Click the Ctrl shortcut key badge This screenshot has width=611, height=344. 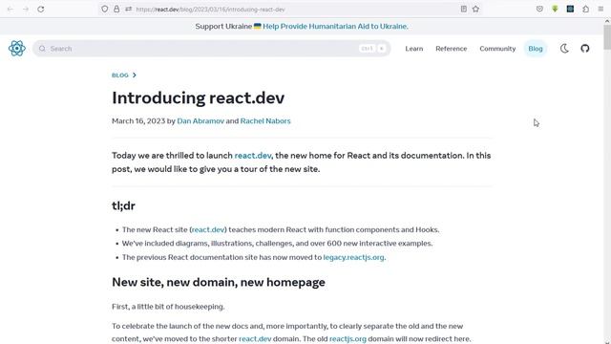[367, 49]
